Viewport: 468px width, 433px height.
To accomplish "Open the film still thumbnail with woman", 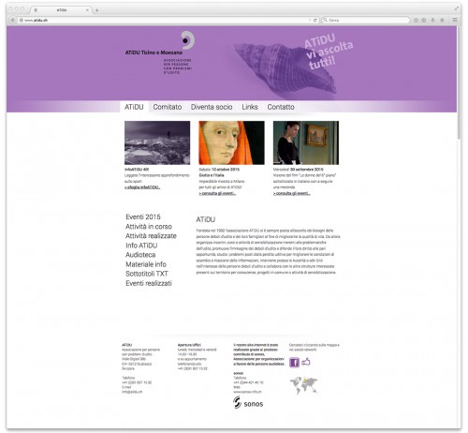I will click(x=306, y=142).
